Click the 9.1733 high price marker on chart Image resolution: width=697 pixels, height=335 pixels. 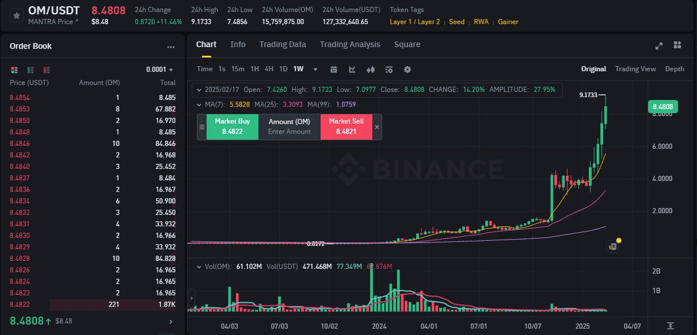pos(589,95)
